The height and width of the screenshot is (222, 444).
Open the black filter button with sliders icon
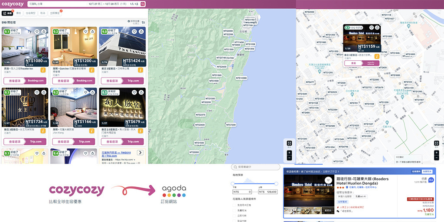coord(7,13)
